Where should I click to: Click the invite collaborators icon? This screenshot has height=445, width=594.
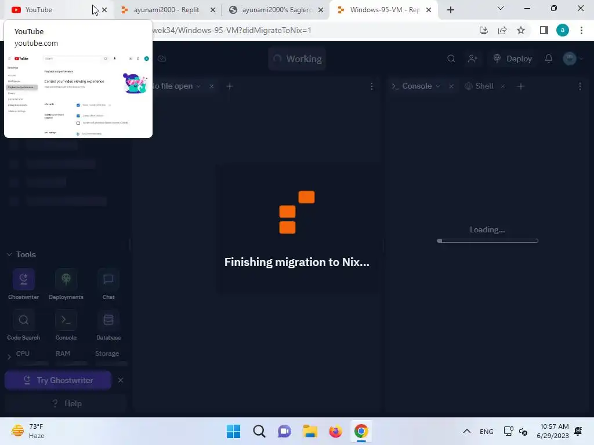472,59
